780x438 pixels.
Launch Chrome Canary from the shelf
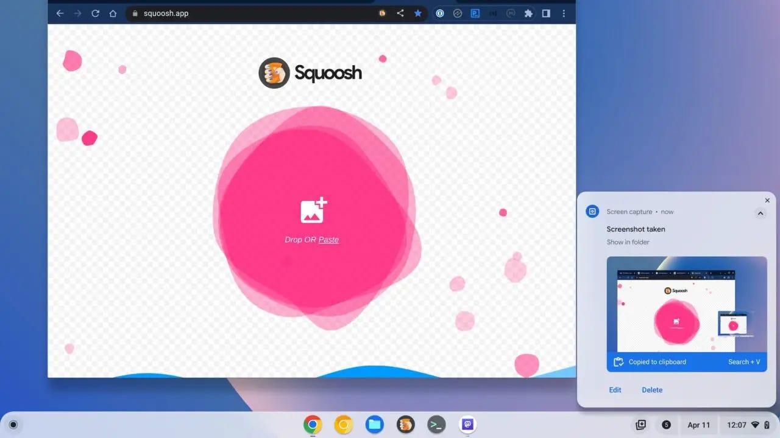(x=344, y=425)
